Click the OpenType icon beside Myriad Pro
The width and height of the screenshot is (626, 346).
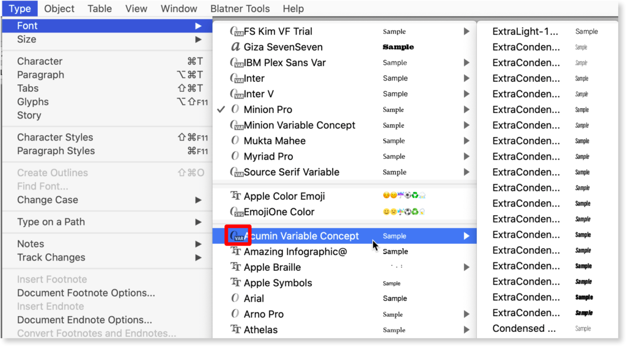235,156
